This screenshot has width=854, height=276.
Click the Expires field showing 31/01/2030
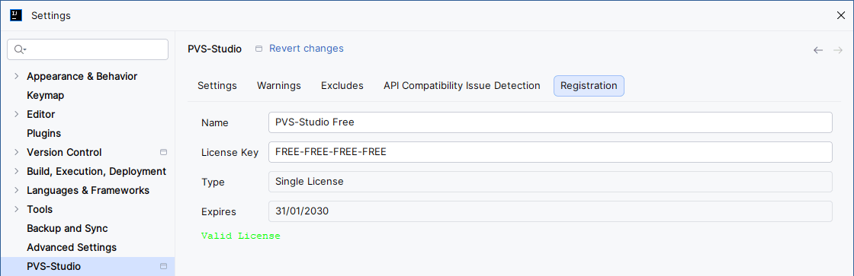click(x=550, y=211)
